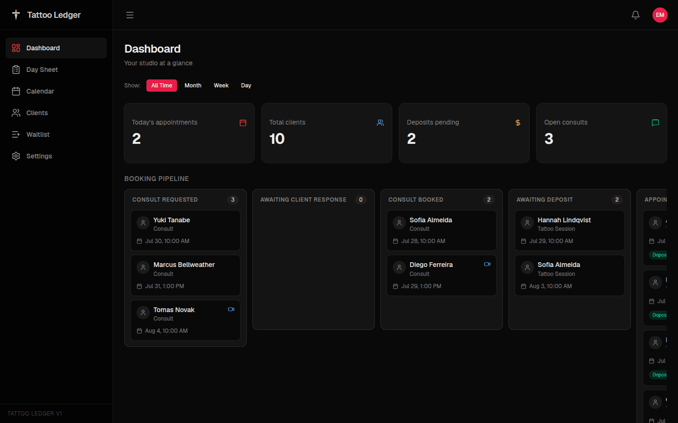Image resolution: width=678 pixels, height=423 pixels.
Task: Select the All Time filter
Action: pos(161,86)
